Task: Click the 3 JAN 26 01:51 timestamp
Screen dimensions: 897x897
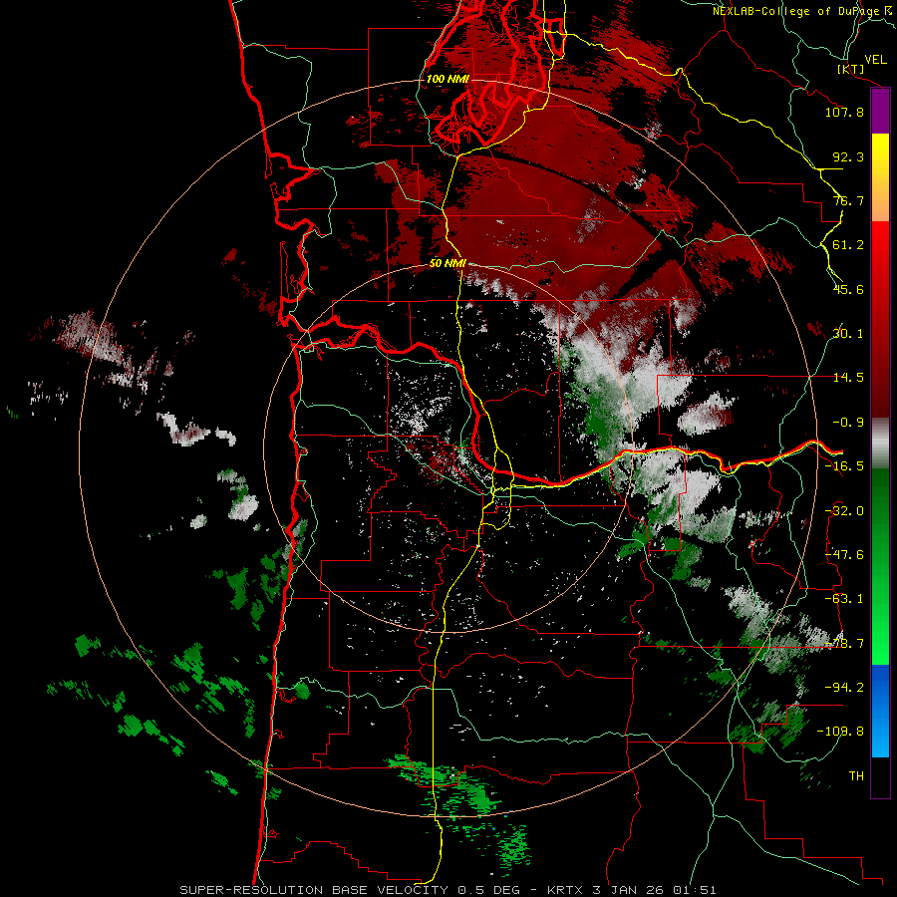Action: click(x=655, y=890)
